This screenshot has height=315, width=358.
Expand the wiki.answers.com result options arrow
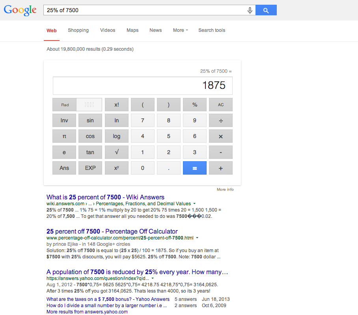click(194, 204)
